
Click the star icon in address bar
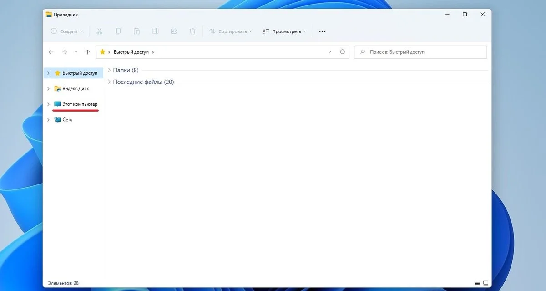pos(102,52)
